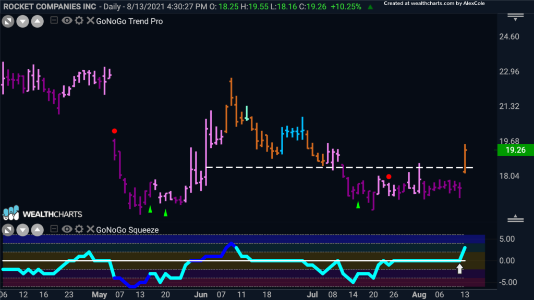
Task: Click the 23 date axis label
Action: point(69,295)
